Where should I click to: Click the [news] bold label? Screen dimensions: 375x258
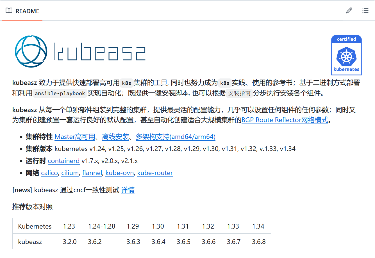[x=22, y=190]
